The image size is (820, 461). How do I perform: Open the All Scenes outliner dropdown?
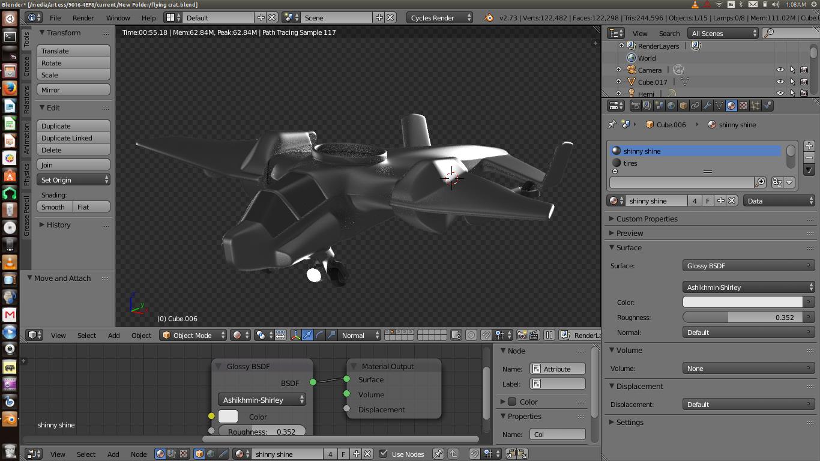(x=723, y=34)
